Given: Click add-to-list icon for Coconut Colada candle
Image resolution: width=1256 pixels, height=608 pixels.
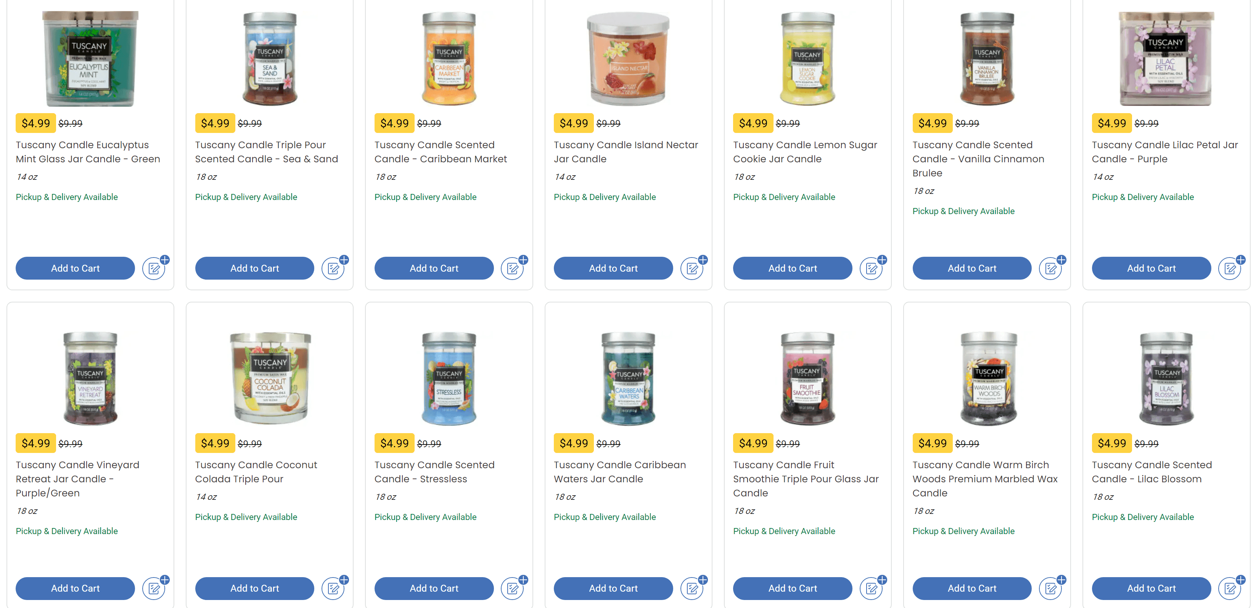Looking at the screenshot, I should pos(334,589).
